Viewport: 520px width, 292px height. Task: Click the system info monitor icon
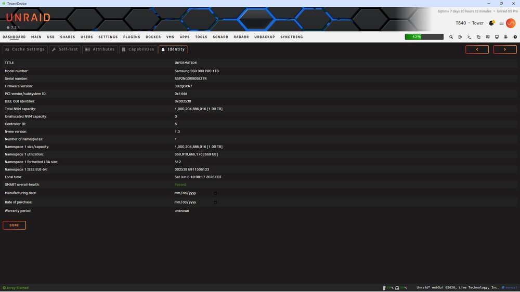pyautogui.click(x=497, y=37)
